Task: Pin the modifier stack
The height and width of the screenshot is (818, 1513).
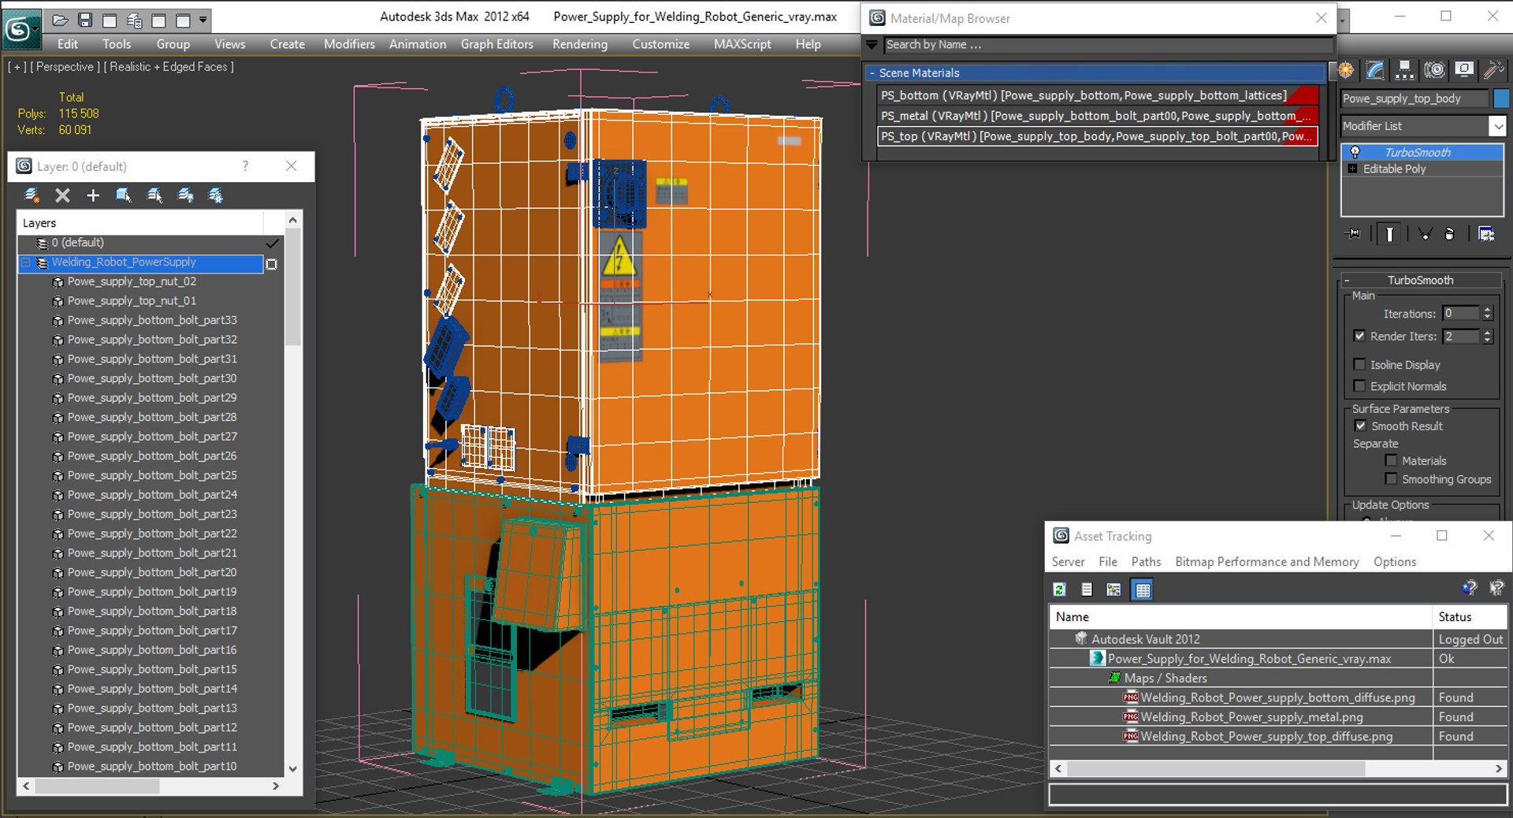Action: (1354, 234)
